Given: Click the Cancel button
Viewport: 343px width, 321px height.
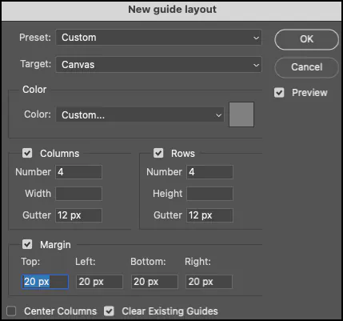Looking at the screenshot, I should tap(306, 67).
